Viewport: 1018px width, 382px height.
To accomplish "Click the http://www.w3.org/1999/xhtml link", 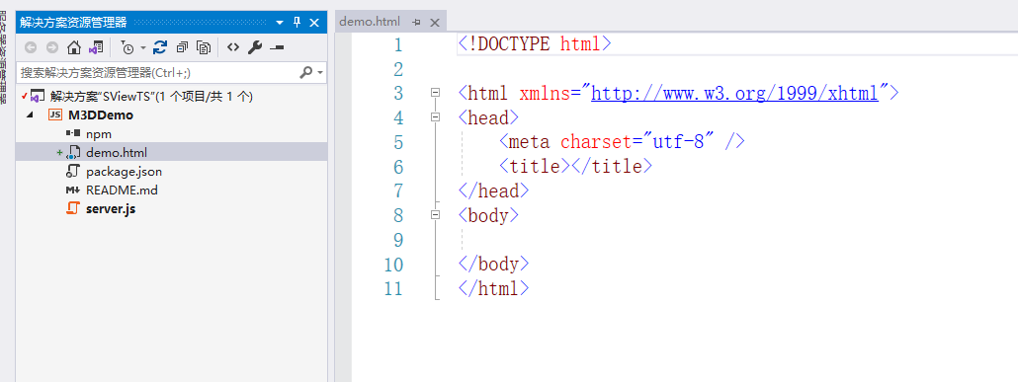I will point(735,94).
